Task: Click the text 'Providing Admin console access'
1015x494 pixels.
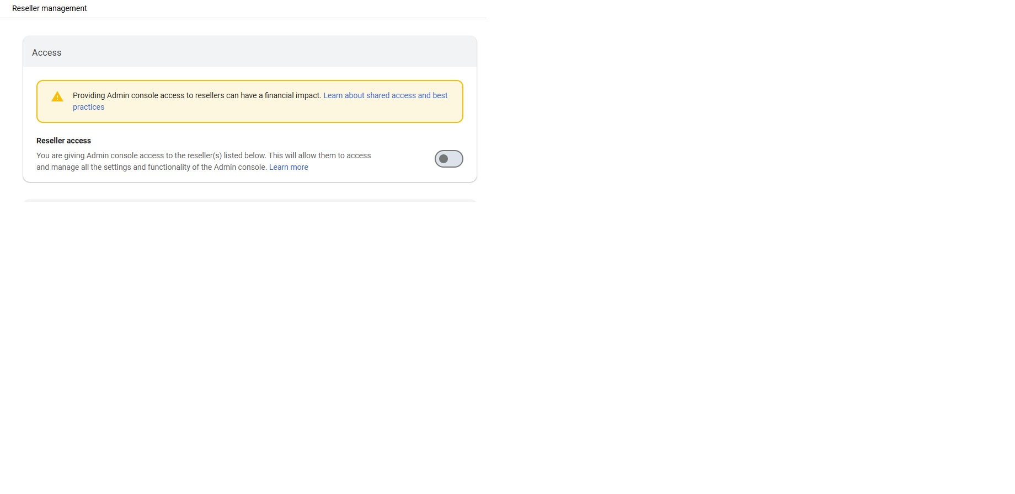Action: [129, 95]
